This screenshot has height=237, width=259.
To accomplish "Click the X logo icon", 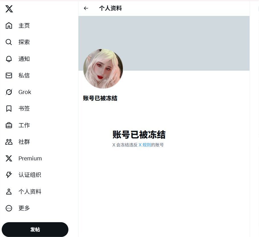I will point(9,9).
